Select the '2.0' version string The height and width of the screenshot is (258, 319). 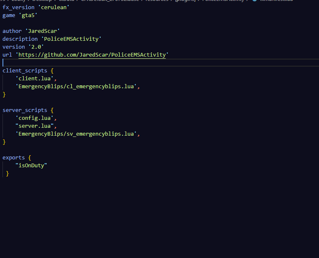[36, 47]
